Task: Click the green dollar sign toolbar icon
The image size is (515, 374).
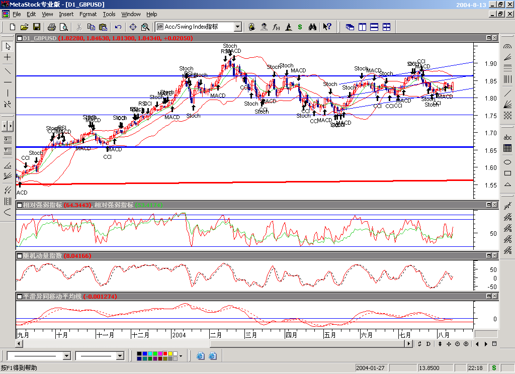Action: 300,27
